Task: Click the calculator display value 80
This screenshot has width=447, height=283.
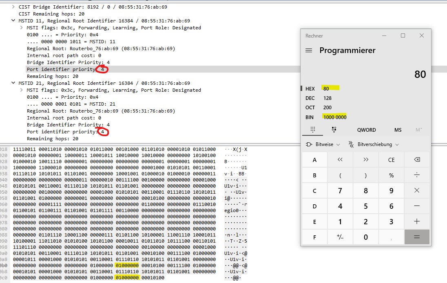Action: [420, 74]
